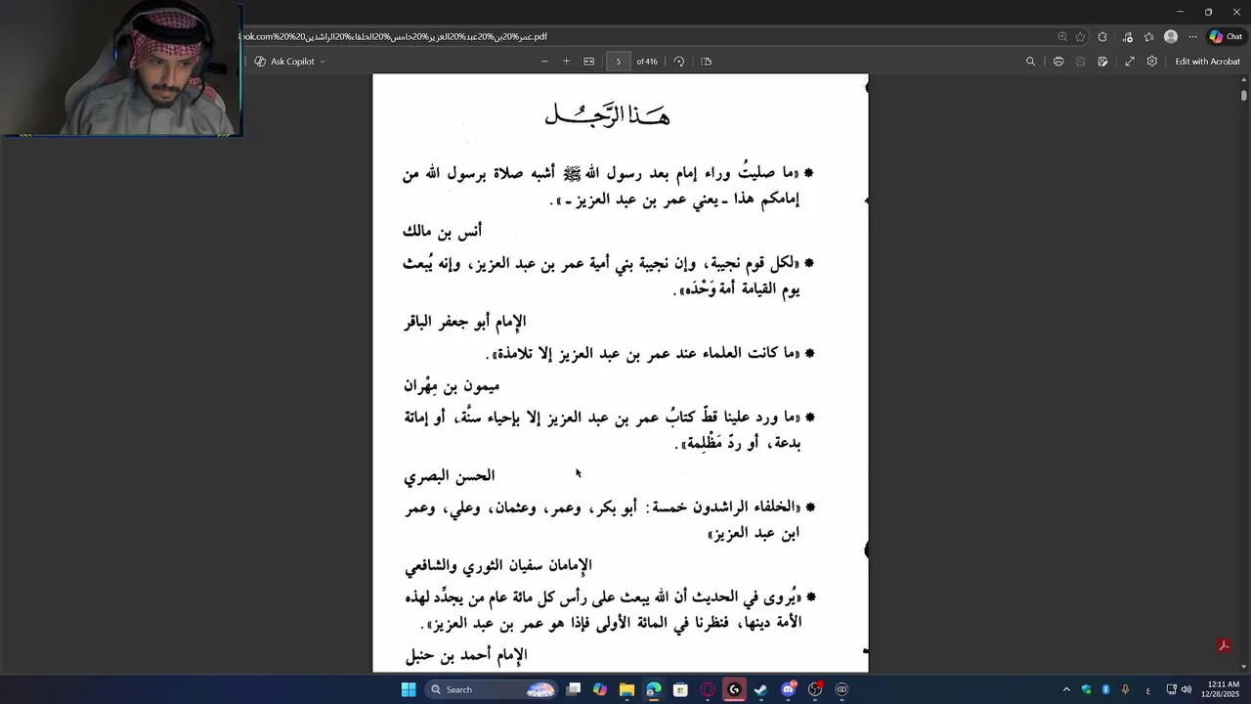1251x704 pixels.
Task: Save the PDF with disk icon
Action: pos(1080,62)
